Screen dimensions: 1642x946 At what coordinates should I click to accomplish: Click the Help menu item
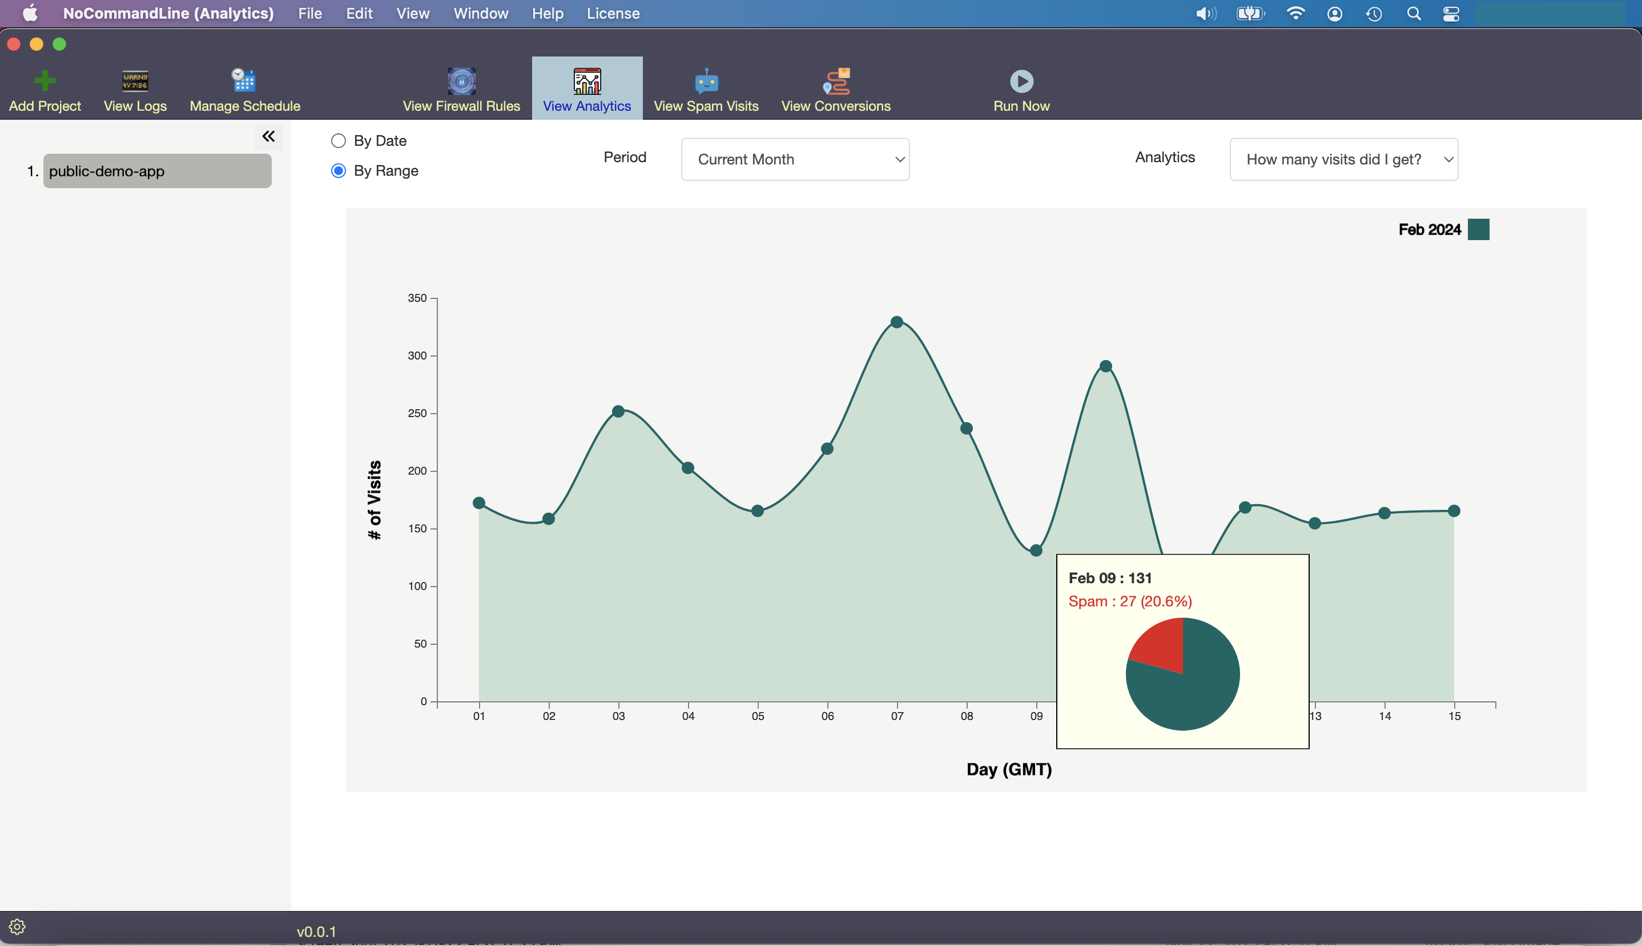(547, 14)
